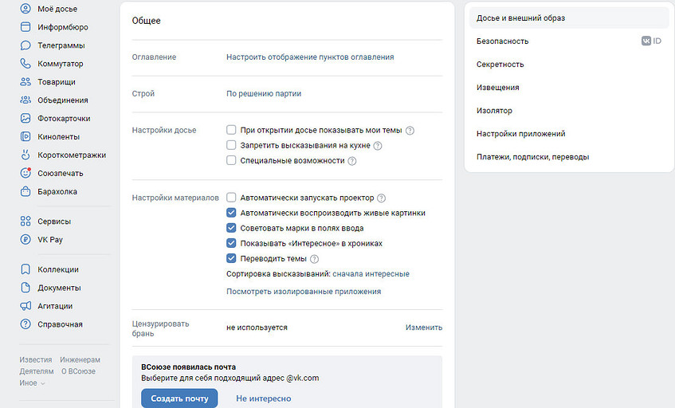Image resolution: width=675 pixels, height=408 pixels.
Task: Click the Коммутатор phone icon
Action: (x=26, y=64)
